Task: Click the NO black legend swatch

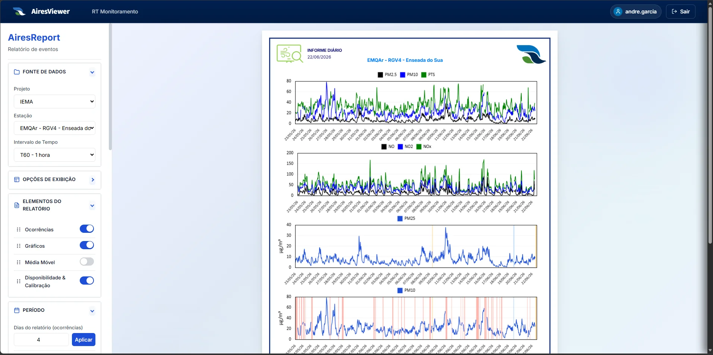Action: tap(384, 147)
